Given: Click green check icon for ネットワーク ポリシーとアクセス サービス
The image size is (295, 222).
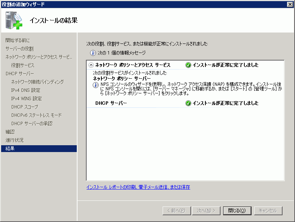Looking at the screenshot, I should pyautogui.click(x=188, y=65).
